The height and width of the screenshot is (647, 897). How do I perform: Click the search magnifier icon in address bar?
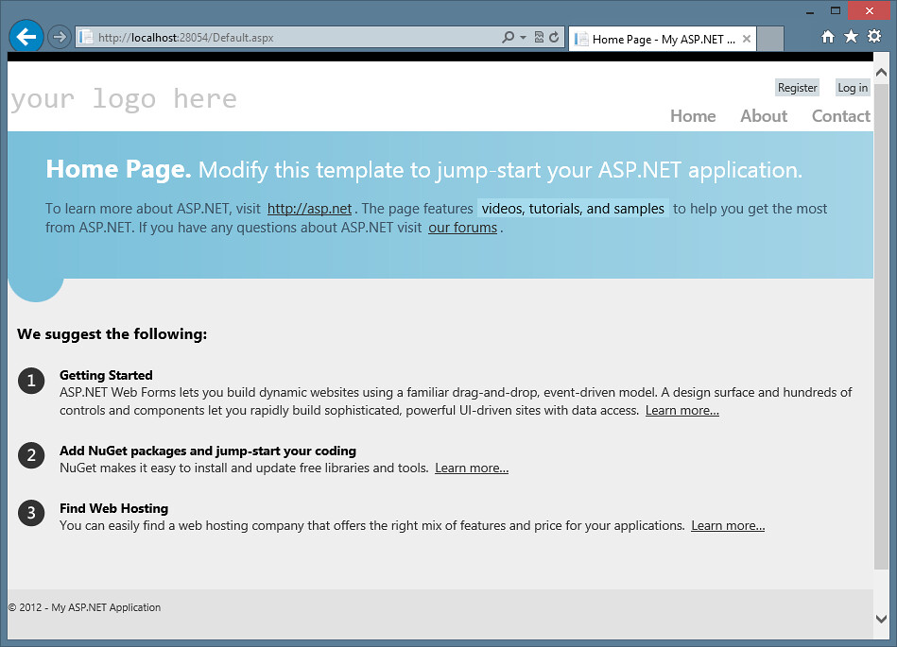point(509,38)
